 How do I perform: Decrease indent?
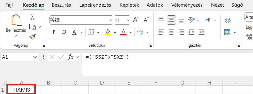[191, 32]
